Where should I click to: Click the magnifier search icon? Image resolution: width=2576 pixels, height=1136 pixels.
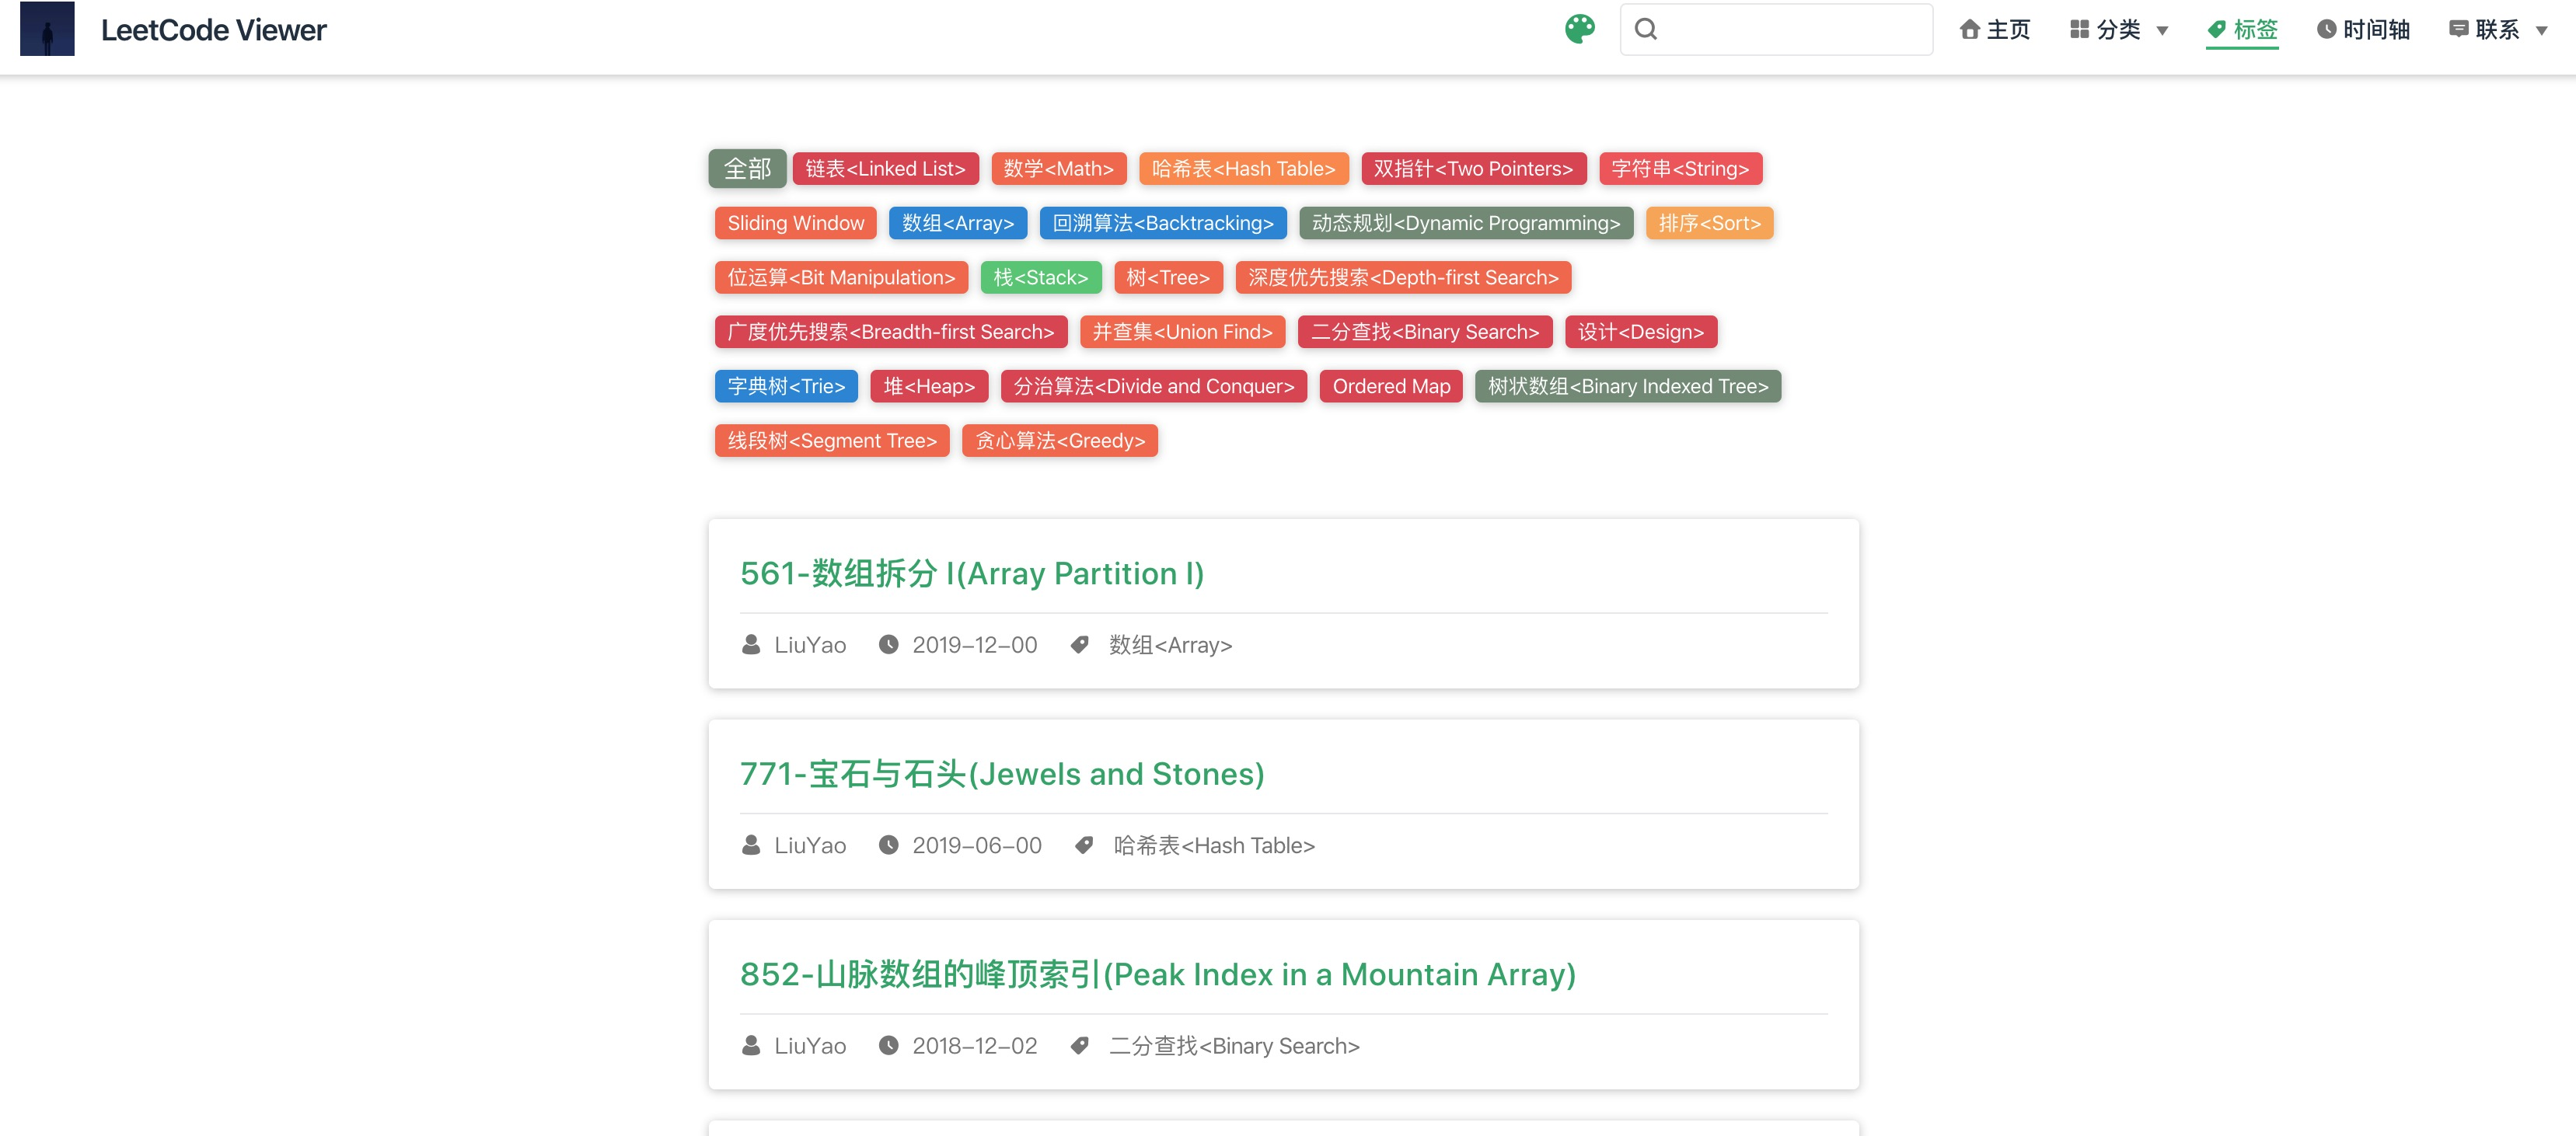[x=1646, y=29]
